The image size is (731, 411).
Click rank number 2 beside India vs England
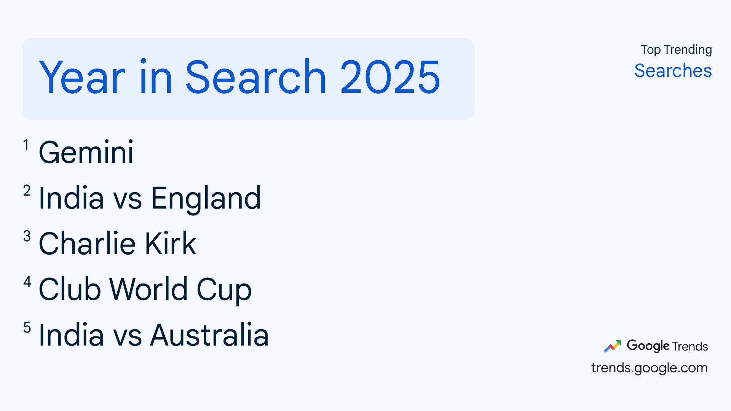click(x=27, y=191)
